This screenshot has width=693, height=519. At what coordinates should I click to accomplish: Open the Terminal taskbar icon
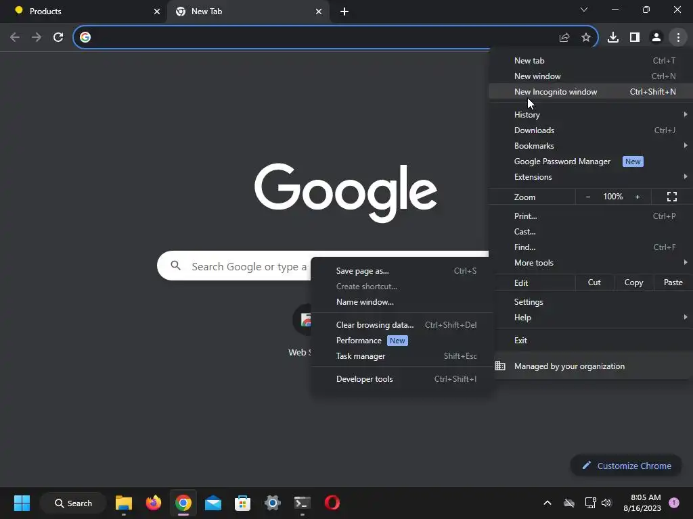(x=303, y=503)
